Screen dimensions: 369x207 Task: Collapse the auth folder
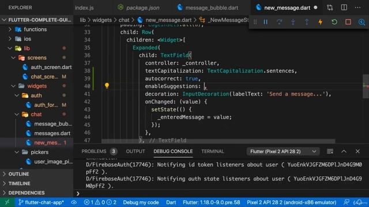click(37, 95)
